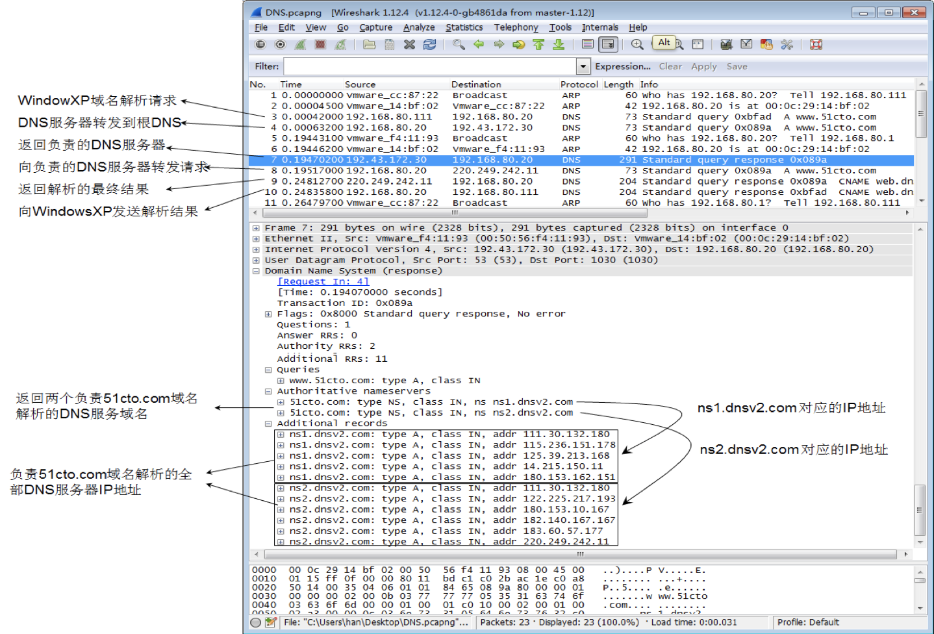Open the Find Packet tool
Image resolution: width=934 pixels, height=634 pixels.
[459, 45]
